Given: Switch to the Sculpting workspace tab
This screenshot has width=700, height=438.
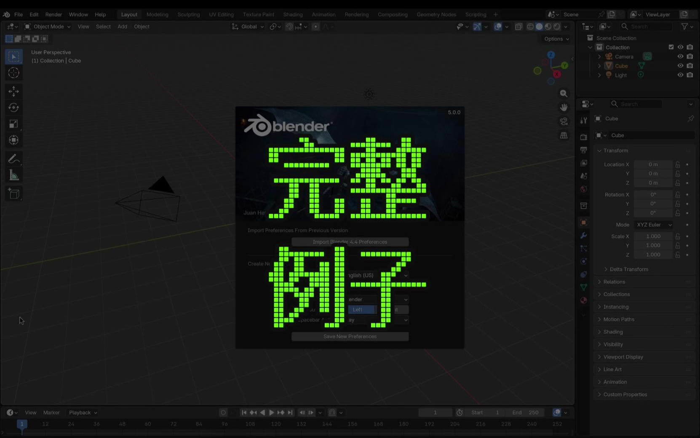Looking at the screenshot, I should tap(188, 14).
